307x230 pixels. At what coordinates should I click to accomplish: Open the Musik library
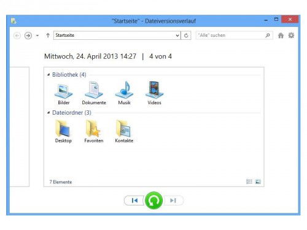[x=124, y=94]
